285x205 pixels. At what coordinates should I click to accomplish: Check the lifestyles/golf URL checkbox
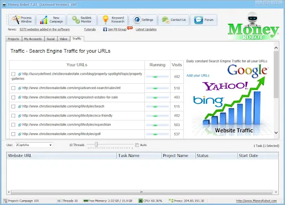coord(13,134)
